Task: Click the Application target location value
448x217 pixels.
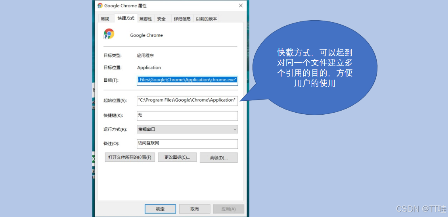Action: 149,68
